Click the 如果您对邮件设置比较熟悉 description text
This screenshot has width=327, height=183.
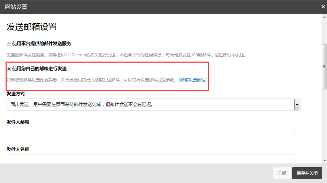[92, 80]
